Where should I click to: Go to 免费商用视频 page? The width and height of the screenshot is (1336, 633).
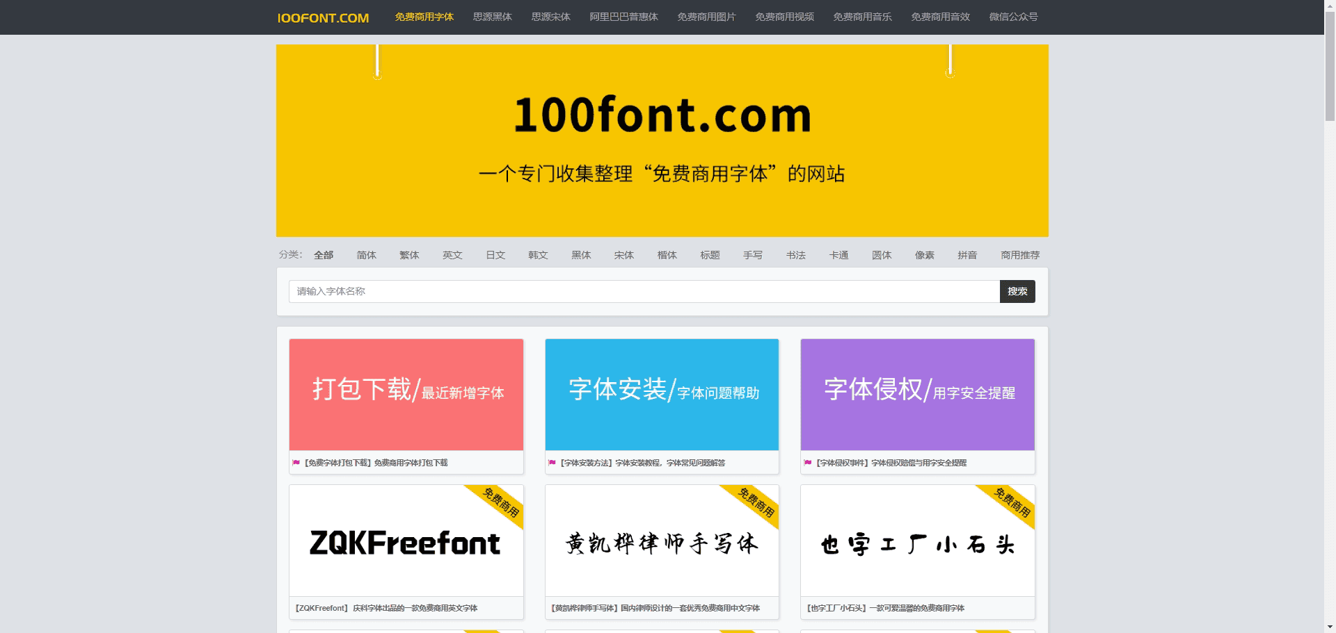[x=784, y=17]
